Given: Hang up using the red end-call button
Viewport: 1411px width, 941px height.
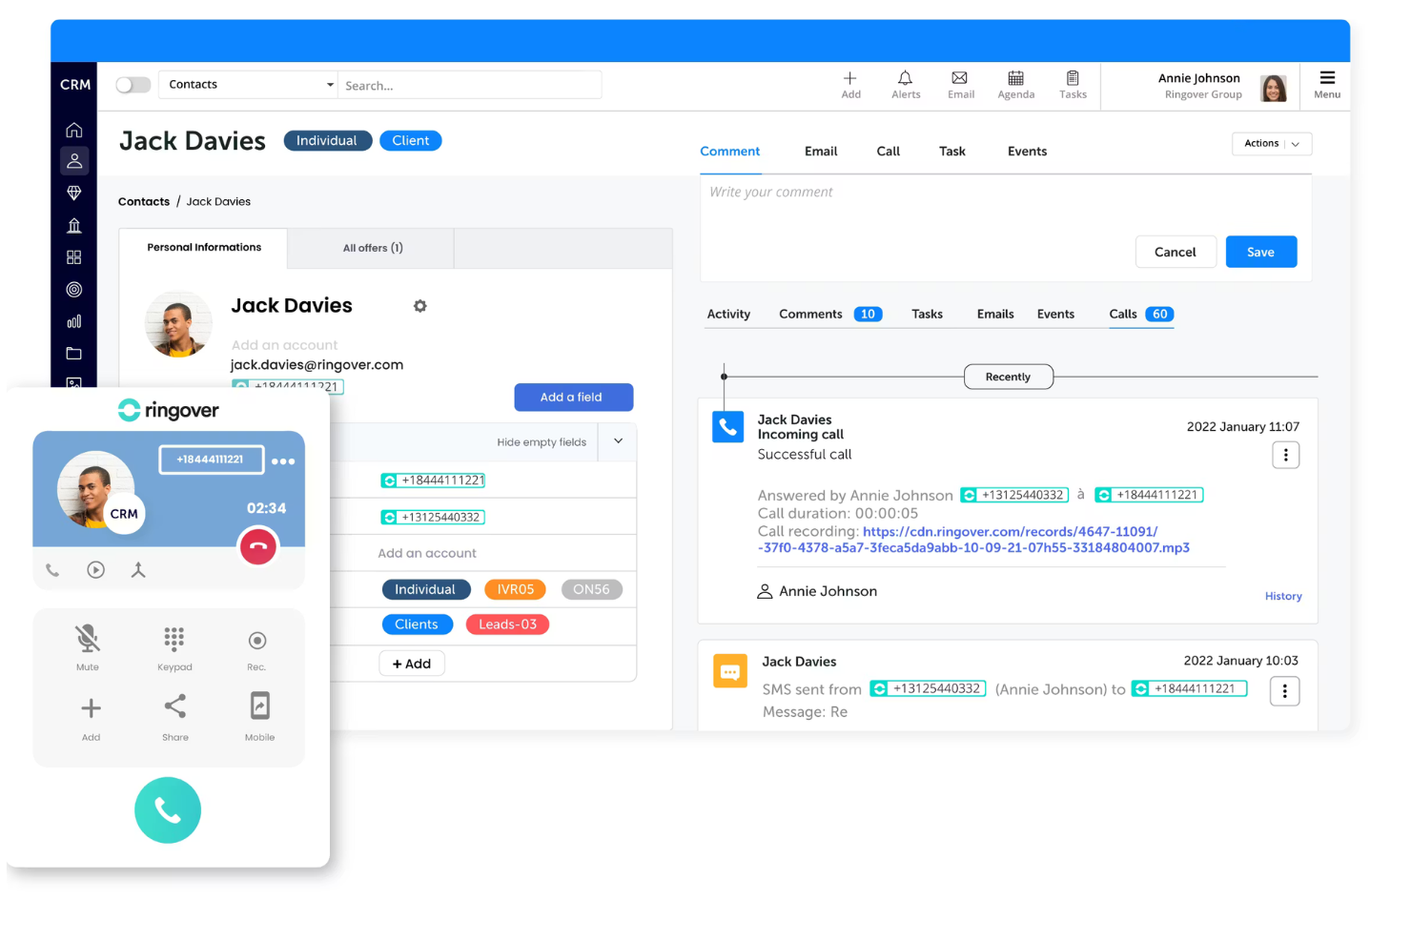Looking at the screenshot, I should [x=257, y=546].
